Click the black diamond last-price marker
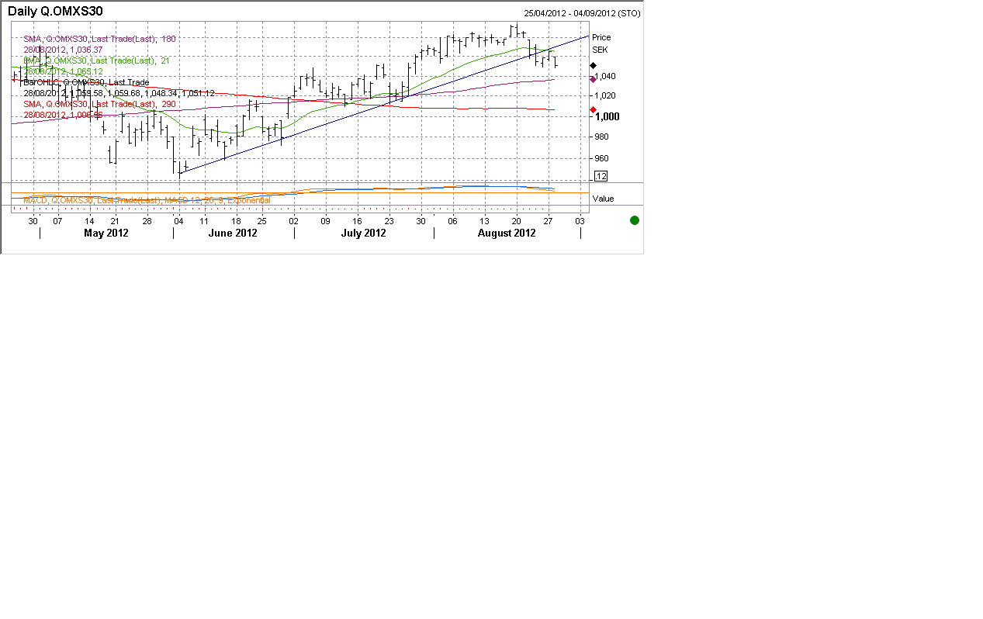The width and height of the screenshot is (983, 619). [593, 66]
